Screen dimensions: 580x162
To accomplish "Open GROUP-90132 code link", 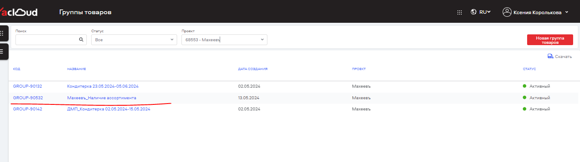I will click(28, 86).
